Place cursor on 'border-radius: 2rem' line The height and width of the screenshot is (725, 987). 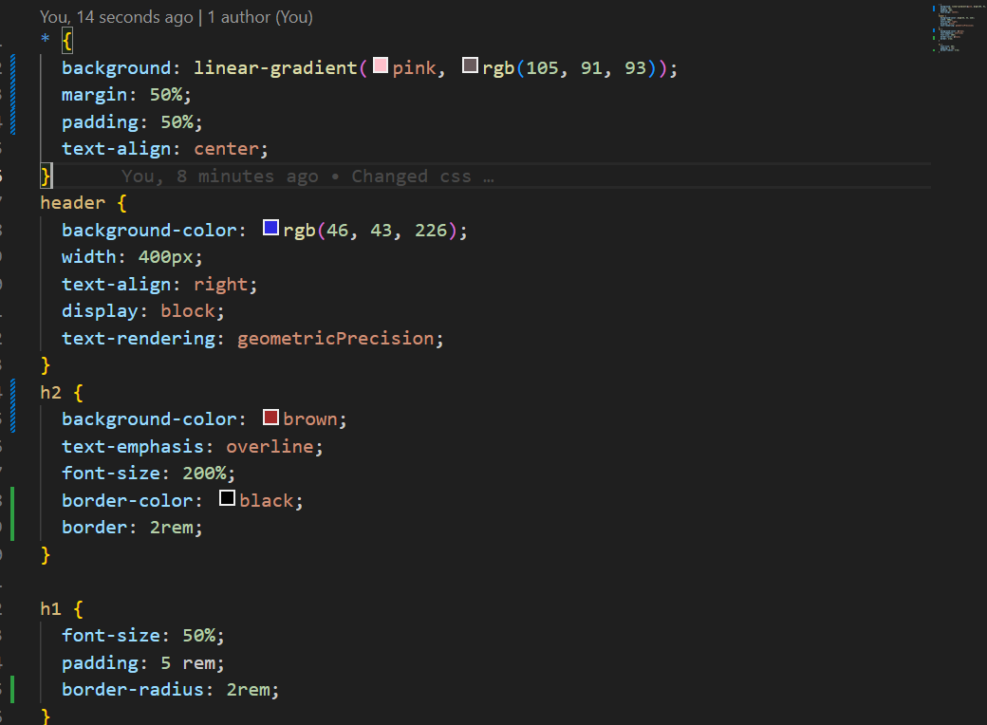pyautogui.click(x=171, y=690)
